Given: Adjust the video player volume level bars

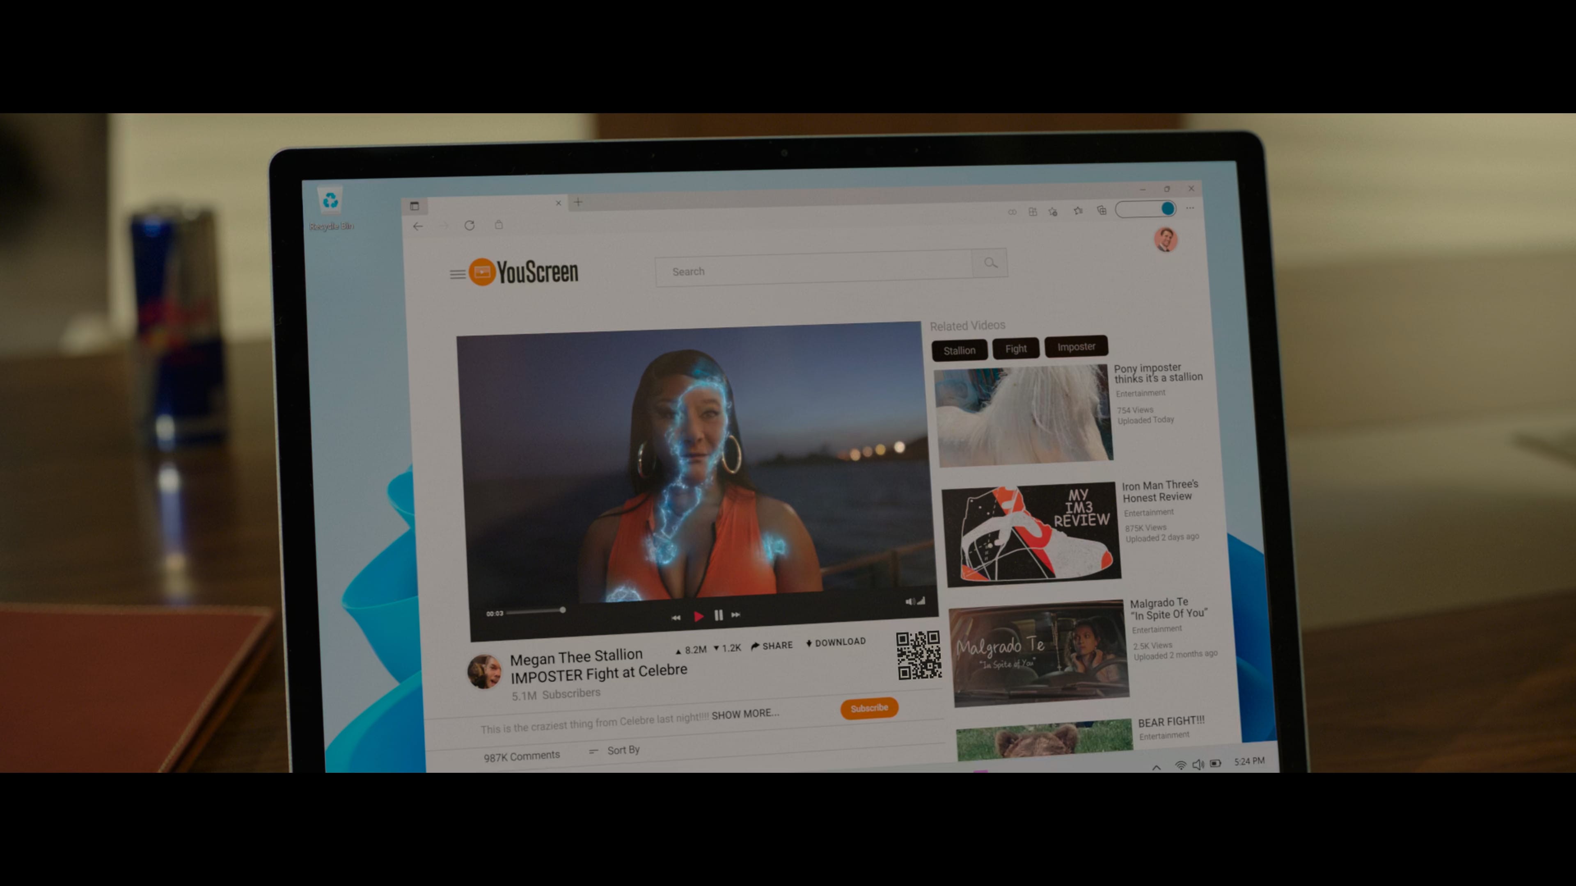Looking at the screenshot, I should pos(921,601).
